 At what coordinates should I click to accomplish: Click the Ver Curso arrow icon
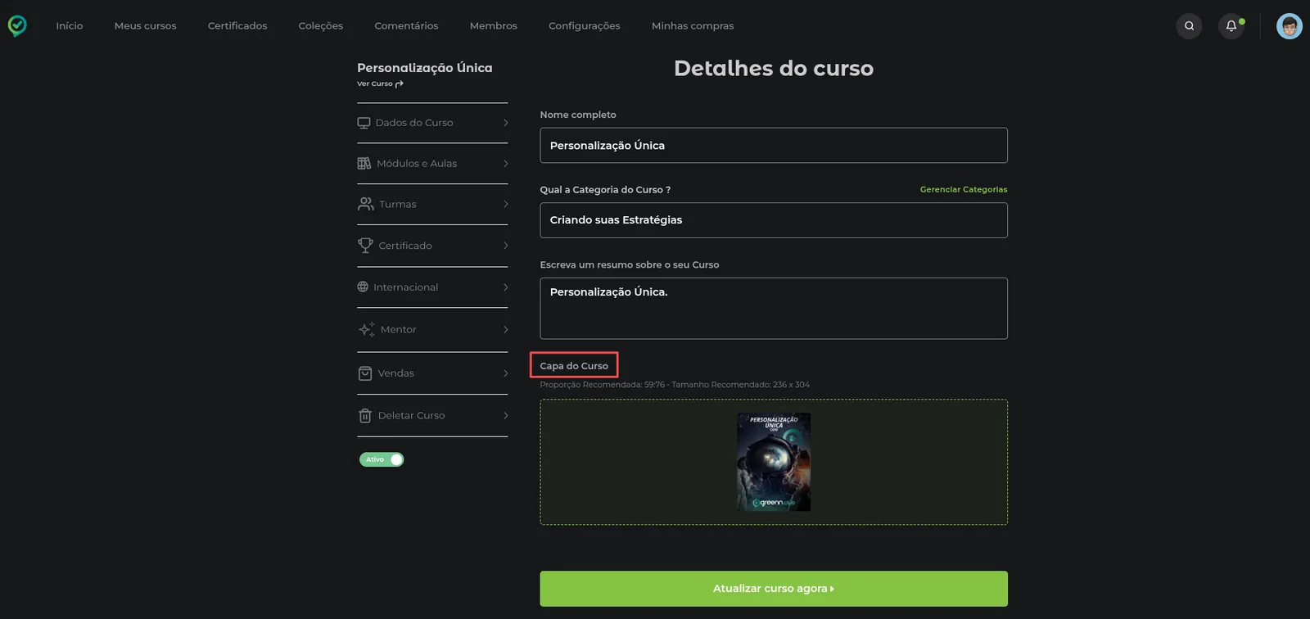pyautogui.click(x=399, y=84)
